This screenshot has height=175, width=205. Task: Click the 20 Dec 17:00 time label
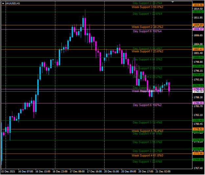pos(146,172)
